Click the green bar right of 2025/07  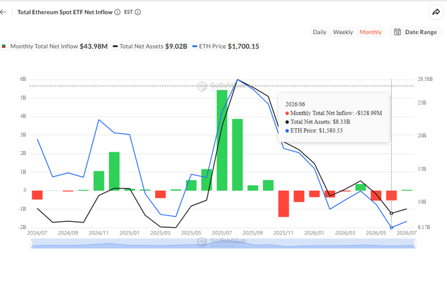pyautogui.click(x=237, y=154)
